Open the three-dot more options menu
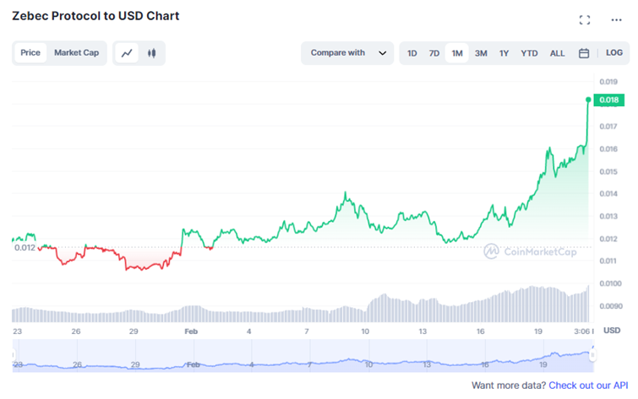Image resolution: width=638 pixels, height=399 pixels. (616, 19)
